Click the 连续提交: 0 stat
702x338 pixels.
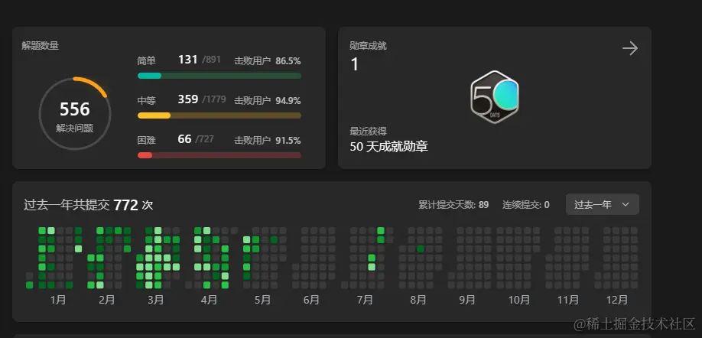point(526,205)
